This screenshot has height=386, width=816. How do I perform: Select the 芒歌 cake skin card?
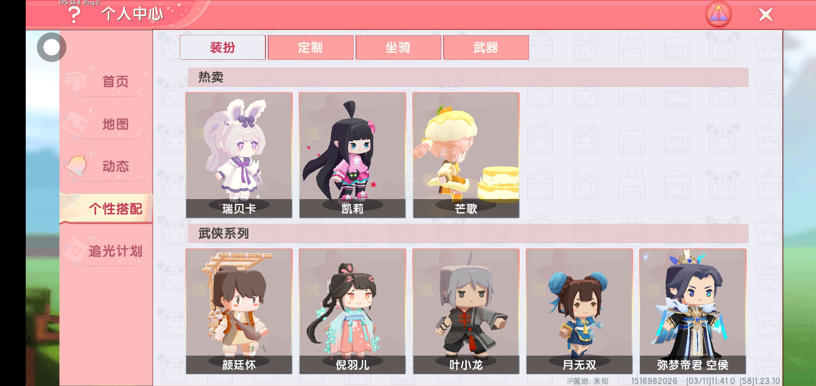pos(466,155)
